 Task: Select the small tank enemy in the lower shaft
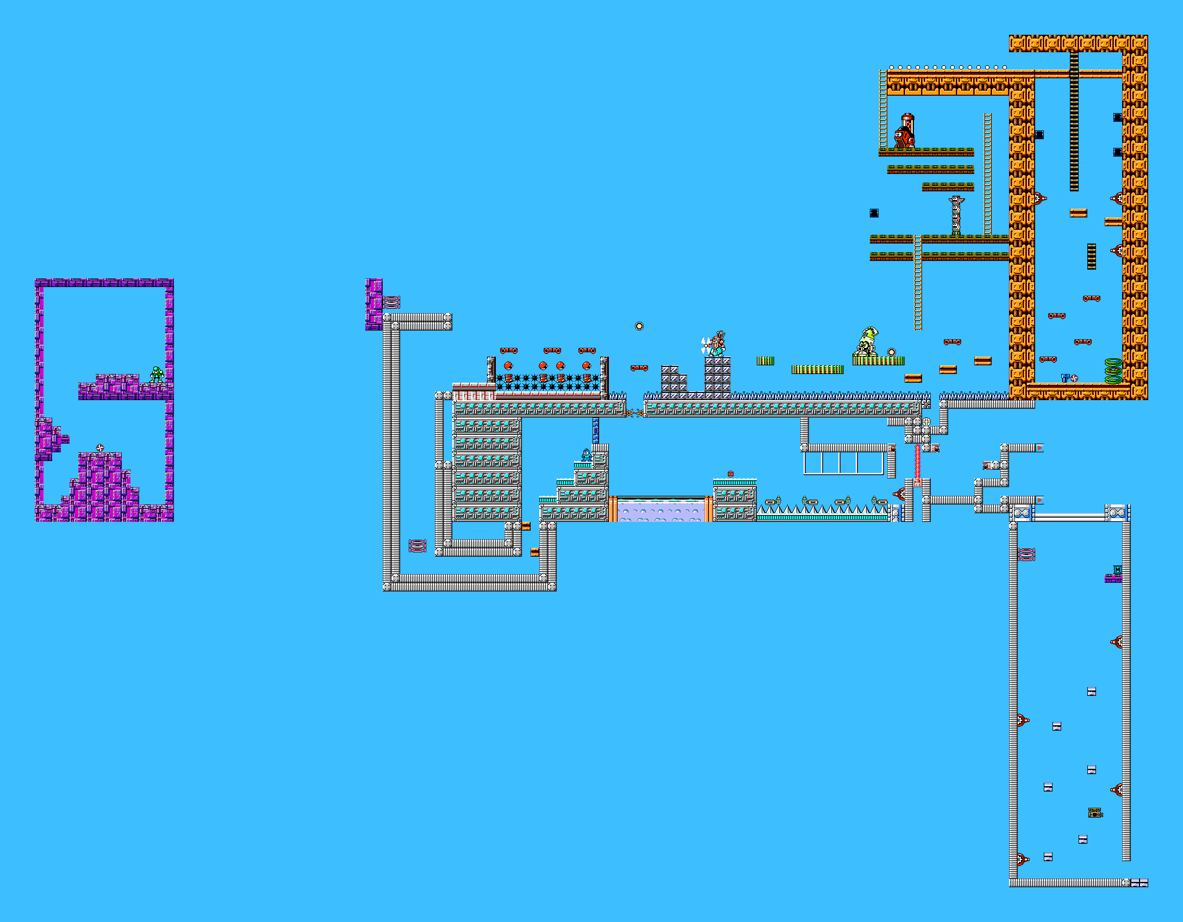coord(1095,813)
